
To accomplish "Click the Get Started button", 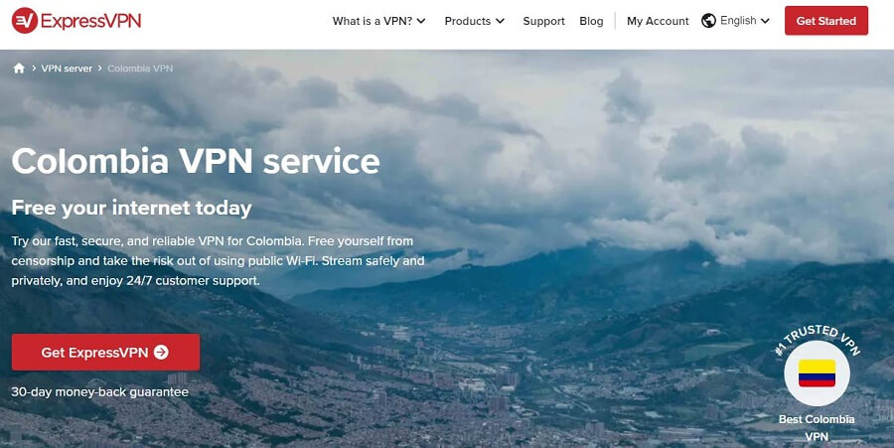I will 826,21.
